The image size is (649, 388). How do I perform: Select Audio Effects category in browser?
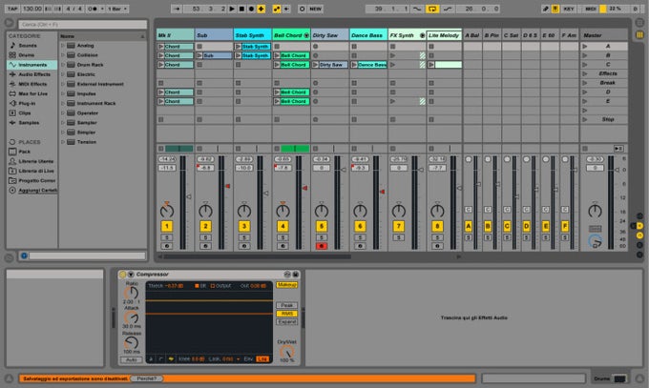[34, 74]
